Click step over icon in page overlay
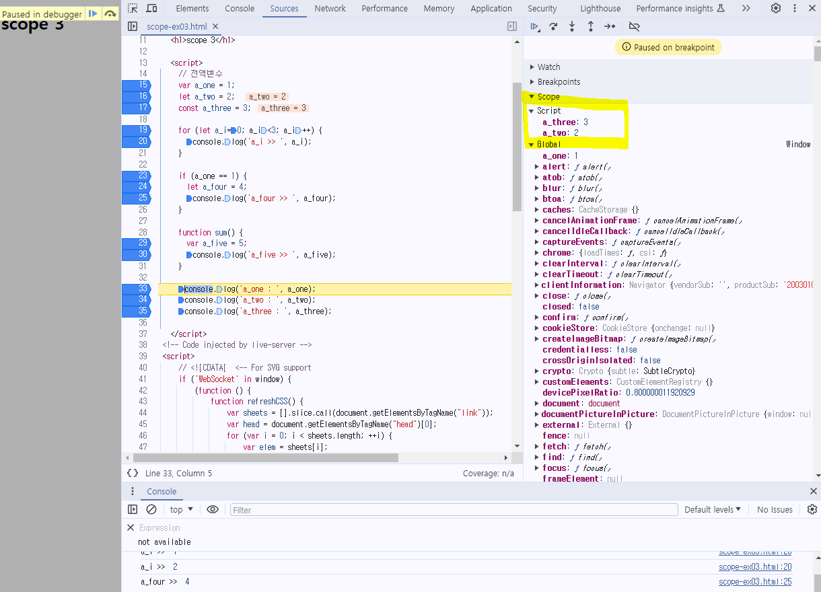Screen dimensions: 821x592 point(110,13)
